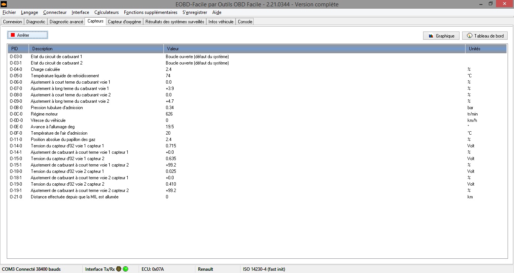Click the brown Tx status indicator light
The height and width of the screenshot is (273, 514).
pos(119,269)
